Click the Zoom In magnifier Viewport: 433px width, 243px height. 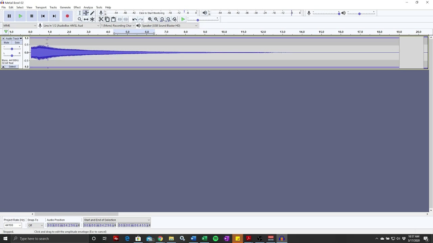coord(150,19)
